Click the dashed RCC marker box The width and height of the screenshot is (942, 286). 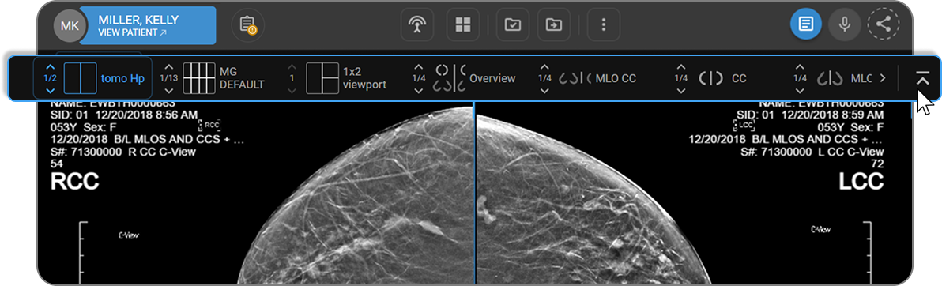(209, 126)
